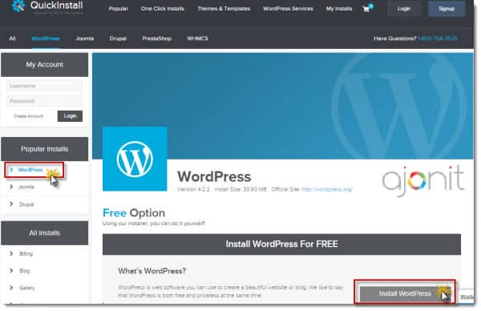This screenshot has height=311, width=481.
Task: Click the 'Free Option' heading
Action: click(x=134, y=213)
